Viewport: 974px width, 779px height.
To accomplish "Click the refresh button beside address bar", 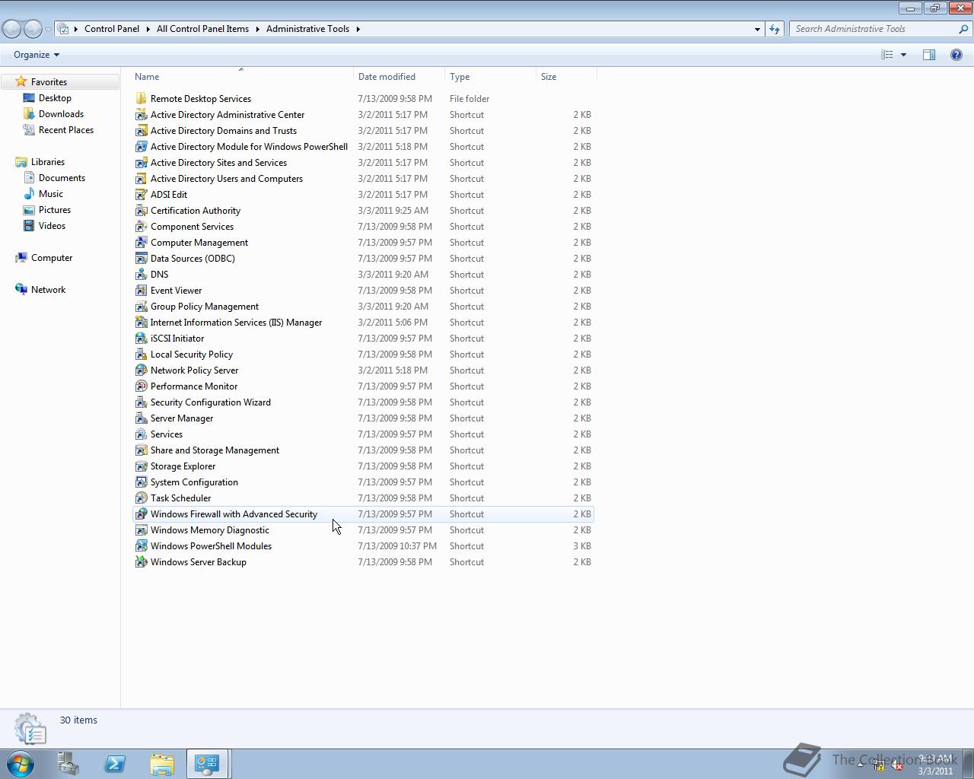I will point(775,29).
